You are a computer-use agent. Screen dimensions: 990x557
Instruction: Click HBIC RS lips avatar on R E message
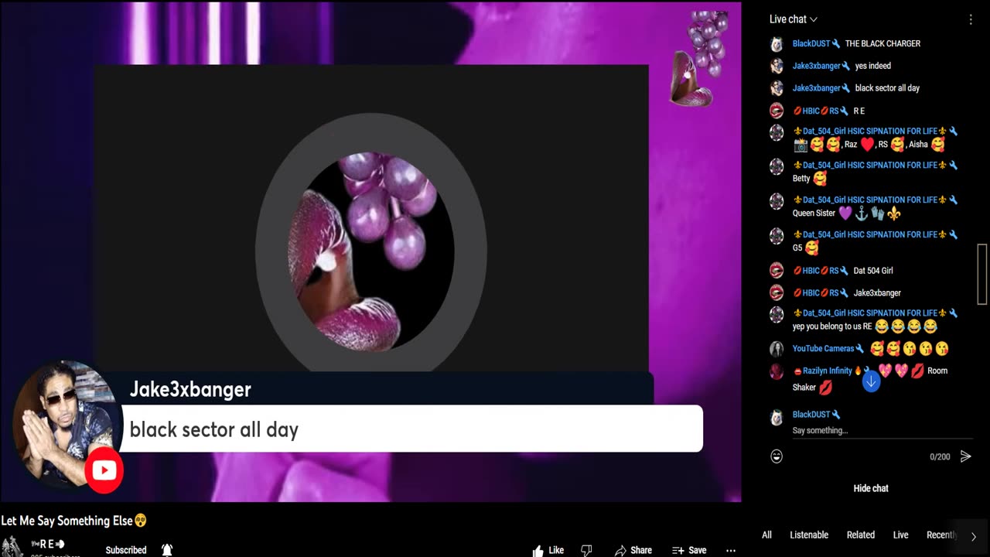777,111
